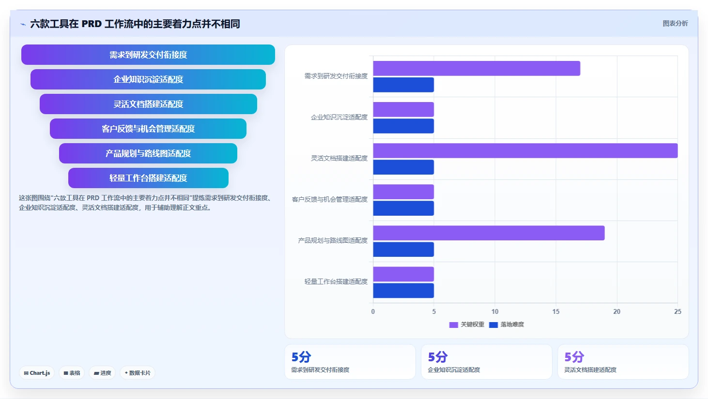Image resolution: width=708 pixels, height=399 pixels.
Task: Click the 进度 tag chip
Action: pos(102,373)
